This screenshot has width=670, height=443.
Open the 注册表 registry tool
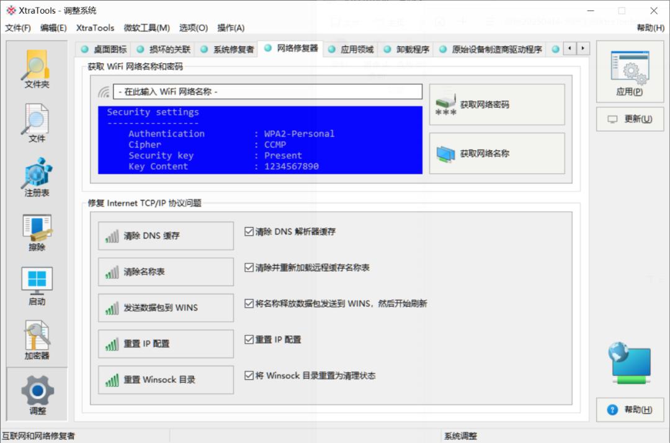click(x=36, y=177)
